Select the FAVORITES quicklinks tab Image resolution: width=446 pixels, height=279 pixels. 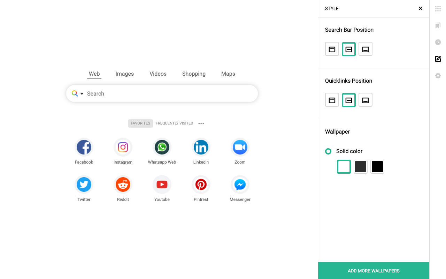[x=140, y=123]
